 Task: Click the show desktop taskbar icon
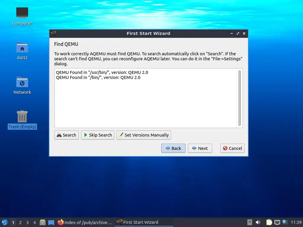click(51, 222)
